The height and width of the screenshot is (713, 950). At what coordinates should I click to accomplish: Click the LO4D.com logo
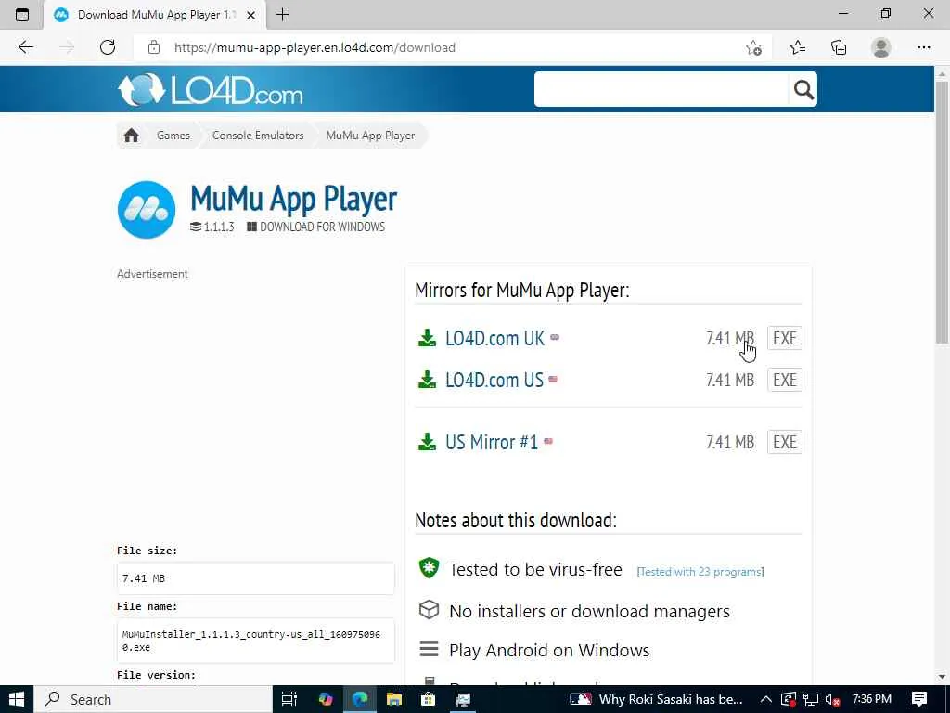tap(211, 90)
